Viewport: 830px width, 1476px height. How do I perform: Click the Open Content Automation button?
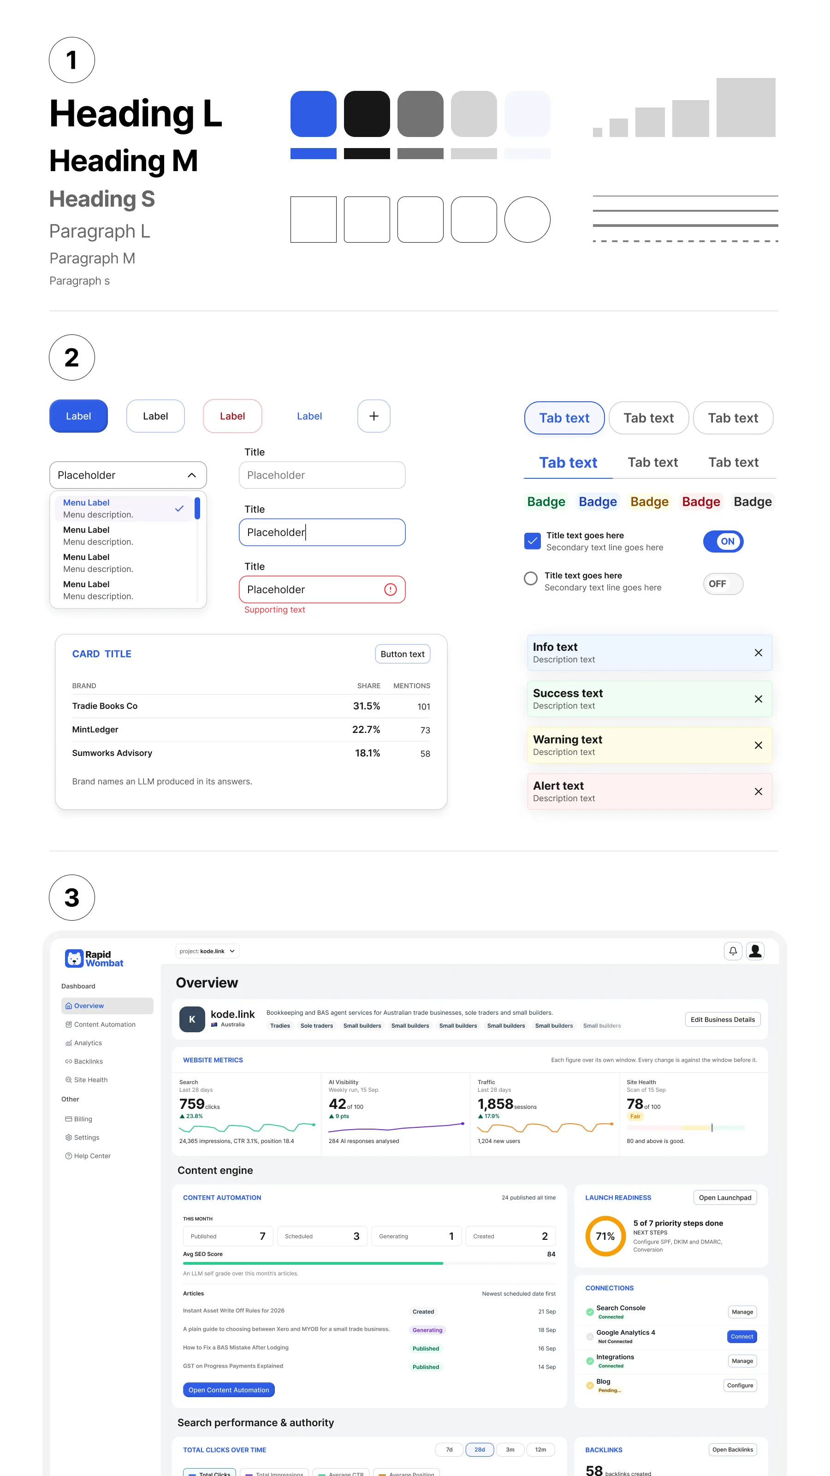(229, 1390)
